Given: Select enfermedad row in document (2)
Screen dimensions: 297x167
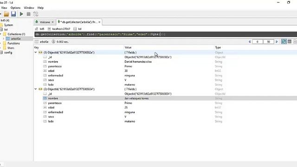Looking at the screenshot, I should tap(166, 112).
